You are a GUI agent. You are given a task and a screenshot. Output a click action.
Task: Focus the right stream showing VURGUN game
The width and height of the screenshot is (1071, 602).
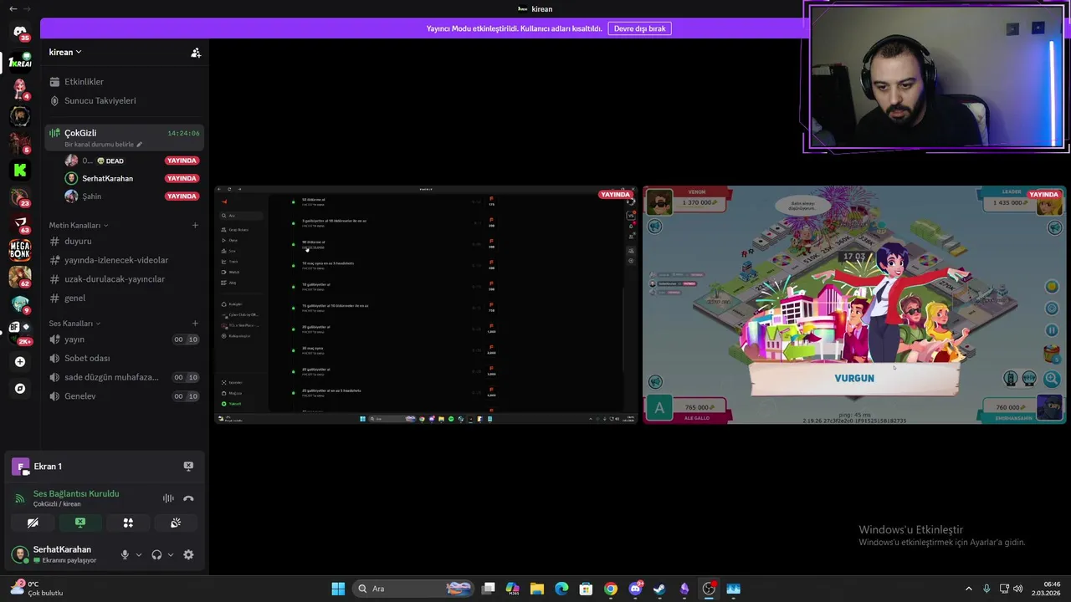tap(854, 305)
